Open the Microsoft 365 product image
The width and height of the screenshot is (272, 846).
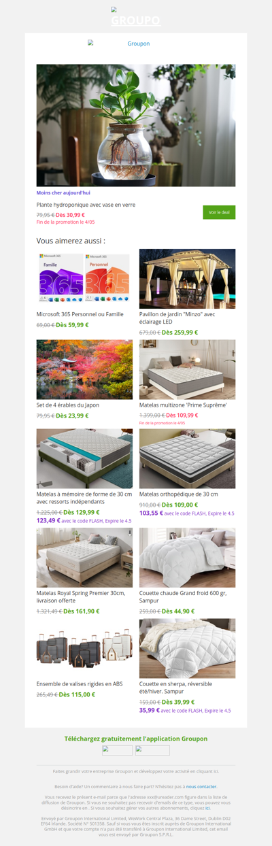point(84,278)
